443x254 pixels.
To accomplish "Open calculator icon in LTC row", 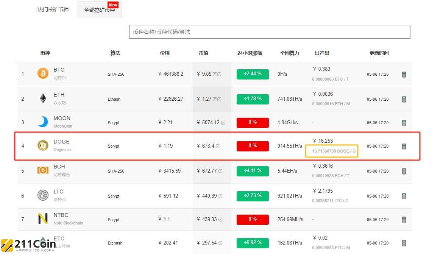I will click(404, 196).
